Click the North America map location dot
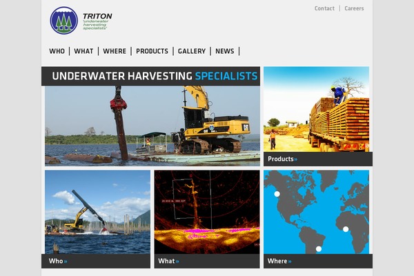The image size is (414, 276). pyautogui.click(x=277, y=194)
